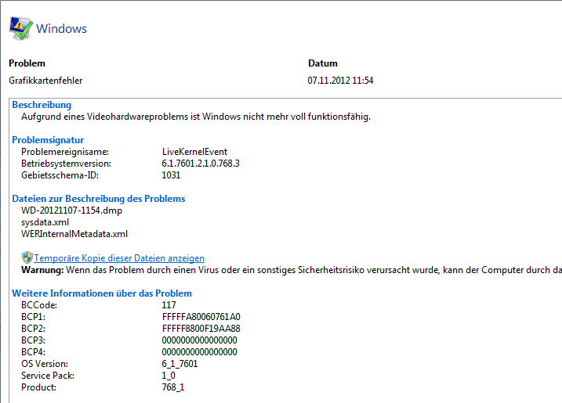Select the Product value '768_1'

click(x=173, y=387)
